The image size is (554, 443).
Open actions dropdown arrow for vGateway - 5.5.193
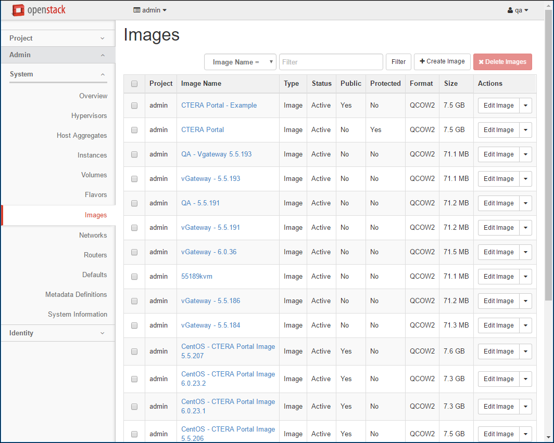pos(525,179)
